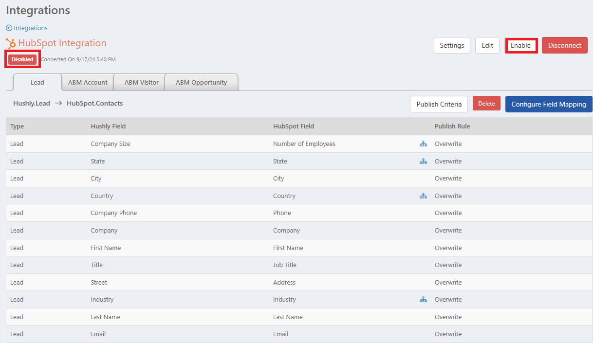Click the hierarchy icon in State row
This screenshot has width=593, height=343.
coord(423,161)
